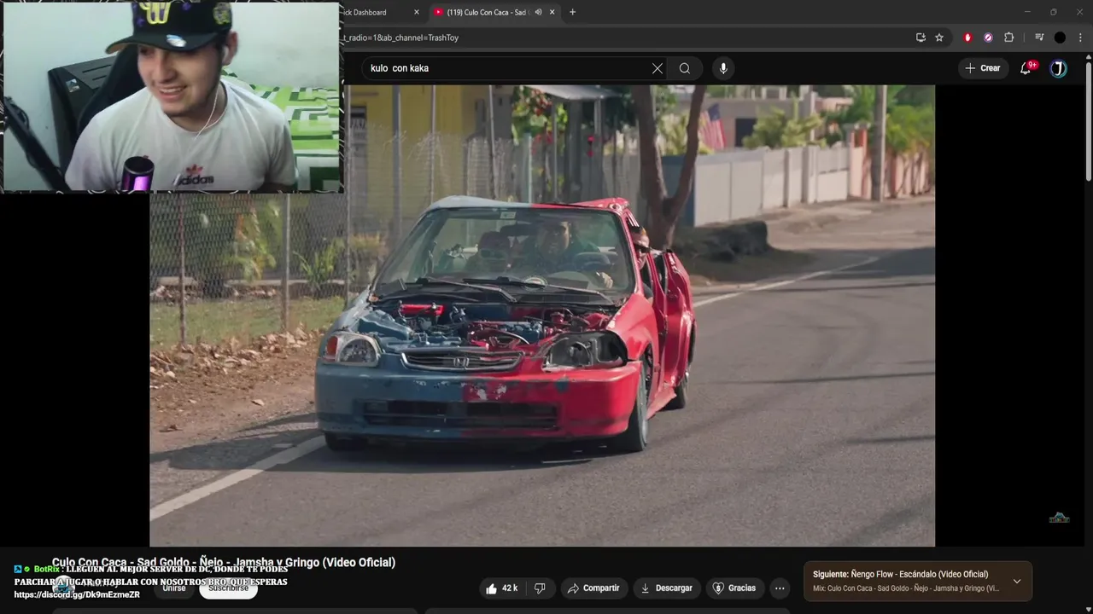This screenshot has height=614, width=1093.
Task: Expand the Siguiente mix playlist panel
Action: 1016,582
